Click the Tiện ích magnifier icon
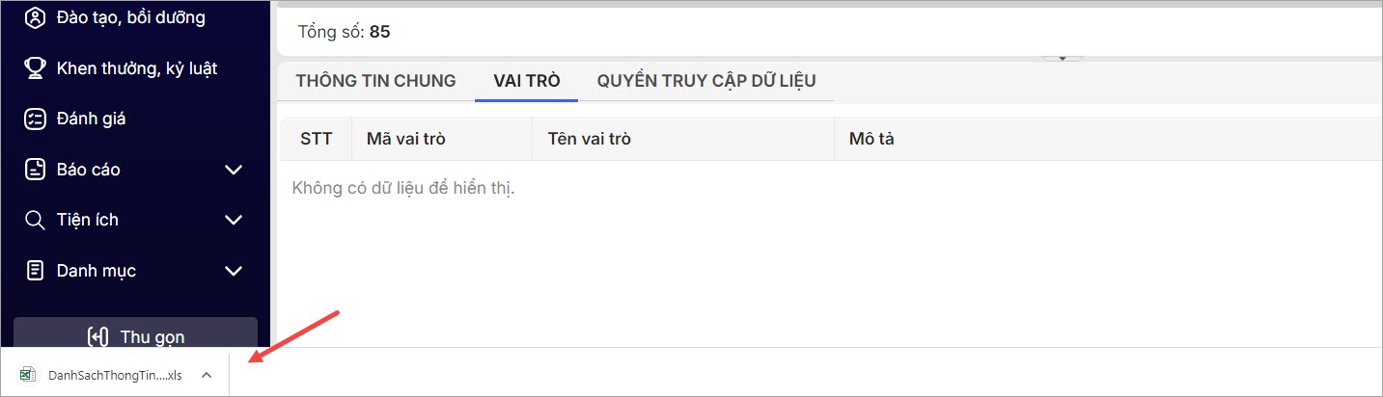The width and height of the screenshot is (1383, 397). [x=35, y=220]
